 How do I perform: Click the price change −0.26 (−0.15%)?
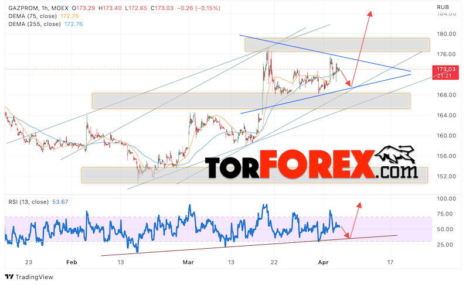(199, 8)
